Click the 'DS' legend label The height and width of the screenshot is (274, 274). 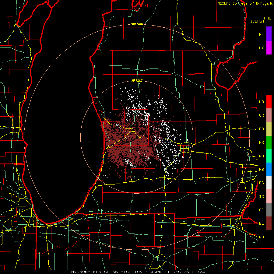pyautogui.click(x=262, y=183)
